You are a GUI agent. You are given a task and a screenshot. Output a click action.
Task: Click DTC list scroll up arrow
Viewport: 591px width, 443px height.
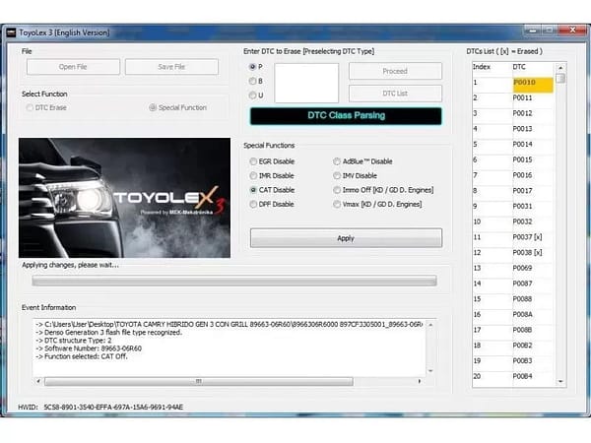click(x=560, y=67)
